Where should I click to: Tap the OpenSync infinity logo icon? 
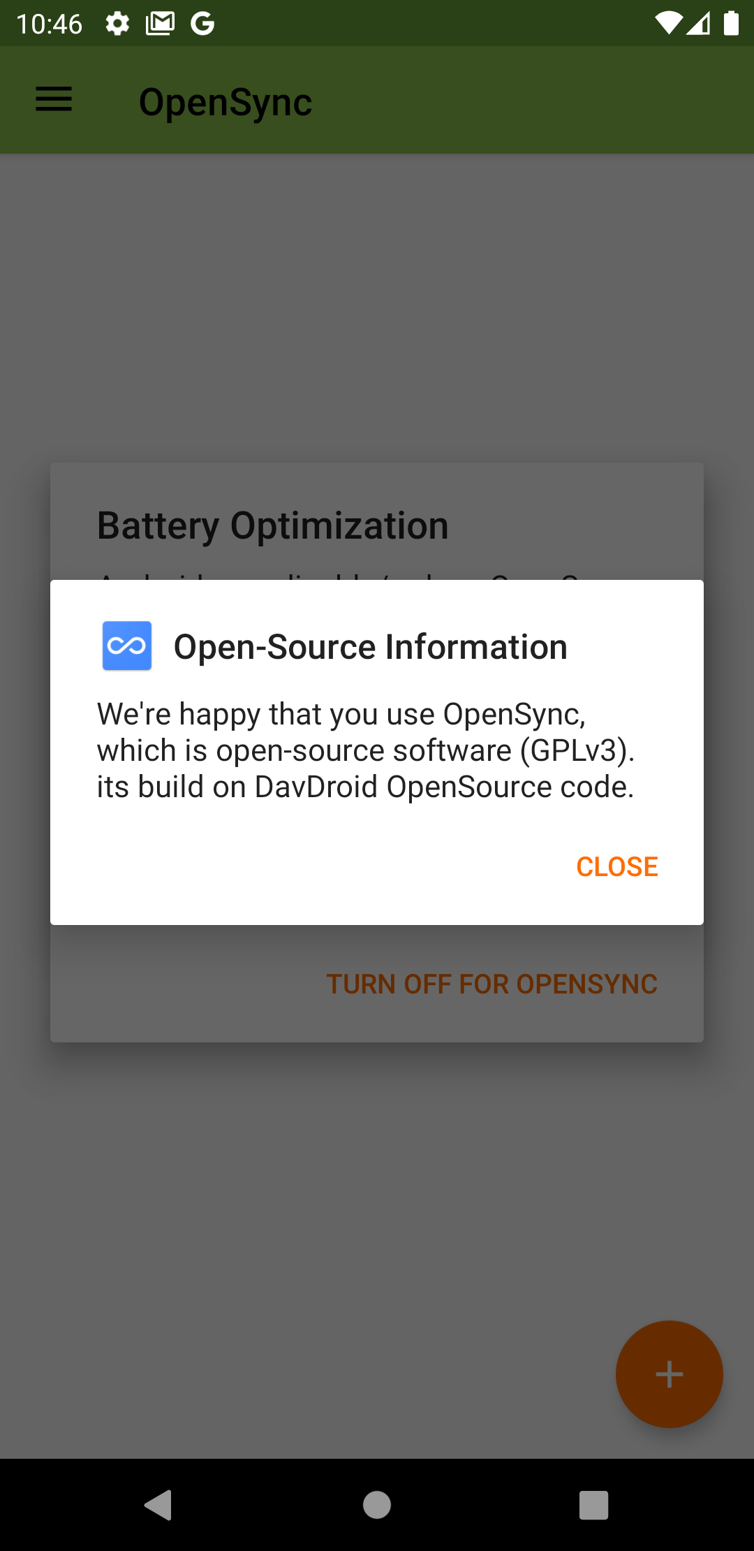click(127, 646)
